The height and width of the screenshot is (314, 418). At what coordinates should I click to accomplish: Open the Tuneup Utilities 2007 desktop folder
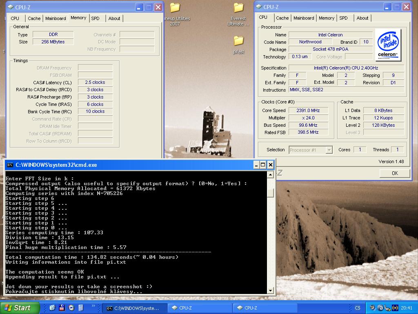(x=175, y=8)
